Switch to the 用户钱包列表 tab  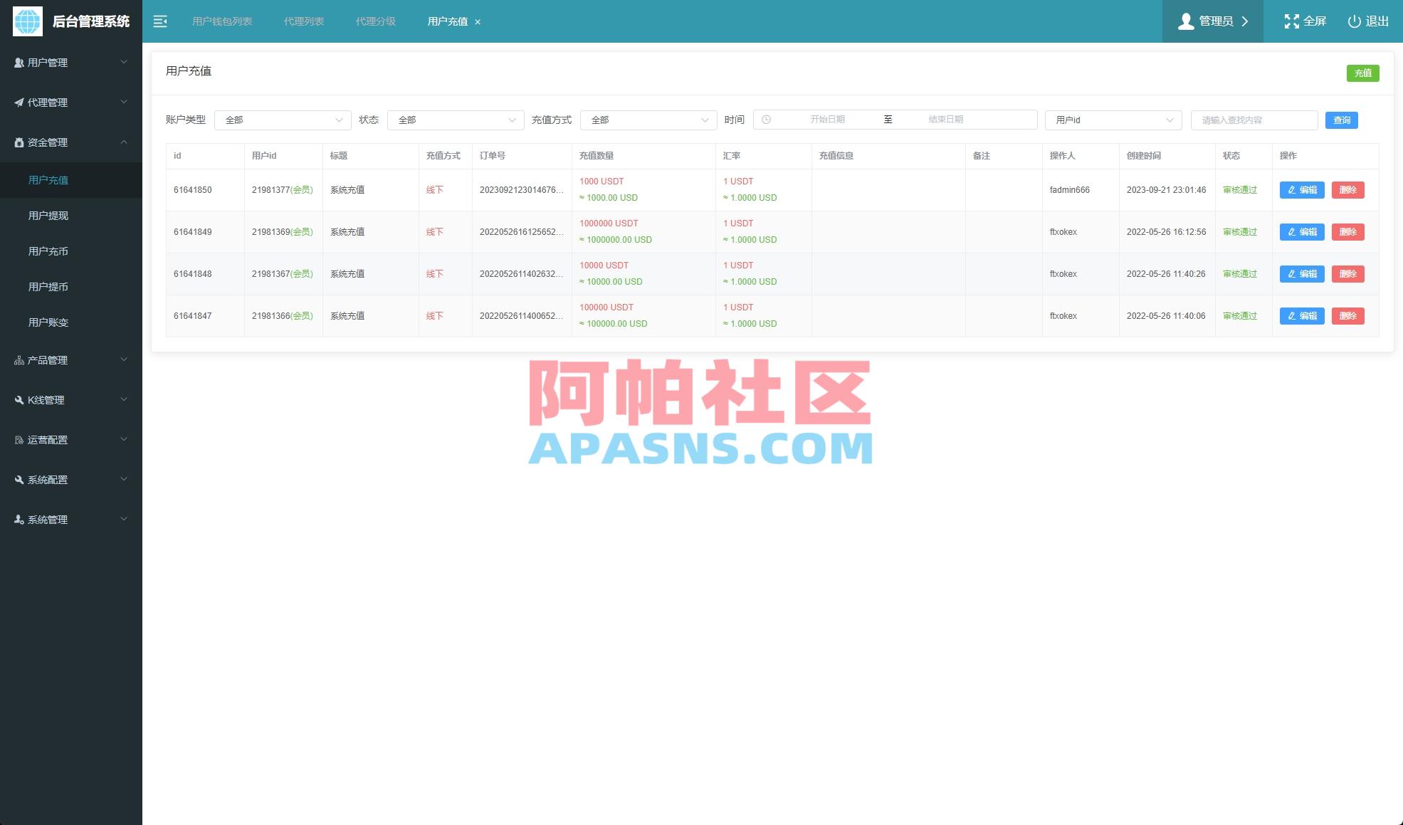222,21
